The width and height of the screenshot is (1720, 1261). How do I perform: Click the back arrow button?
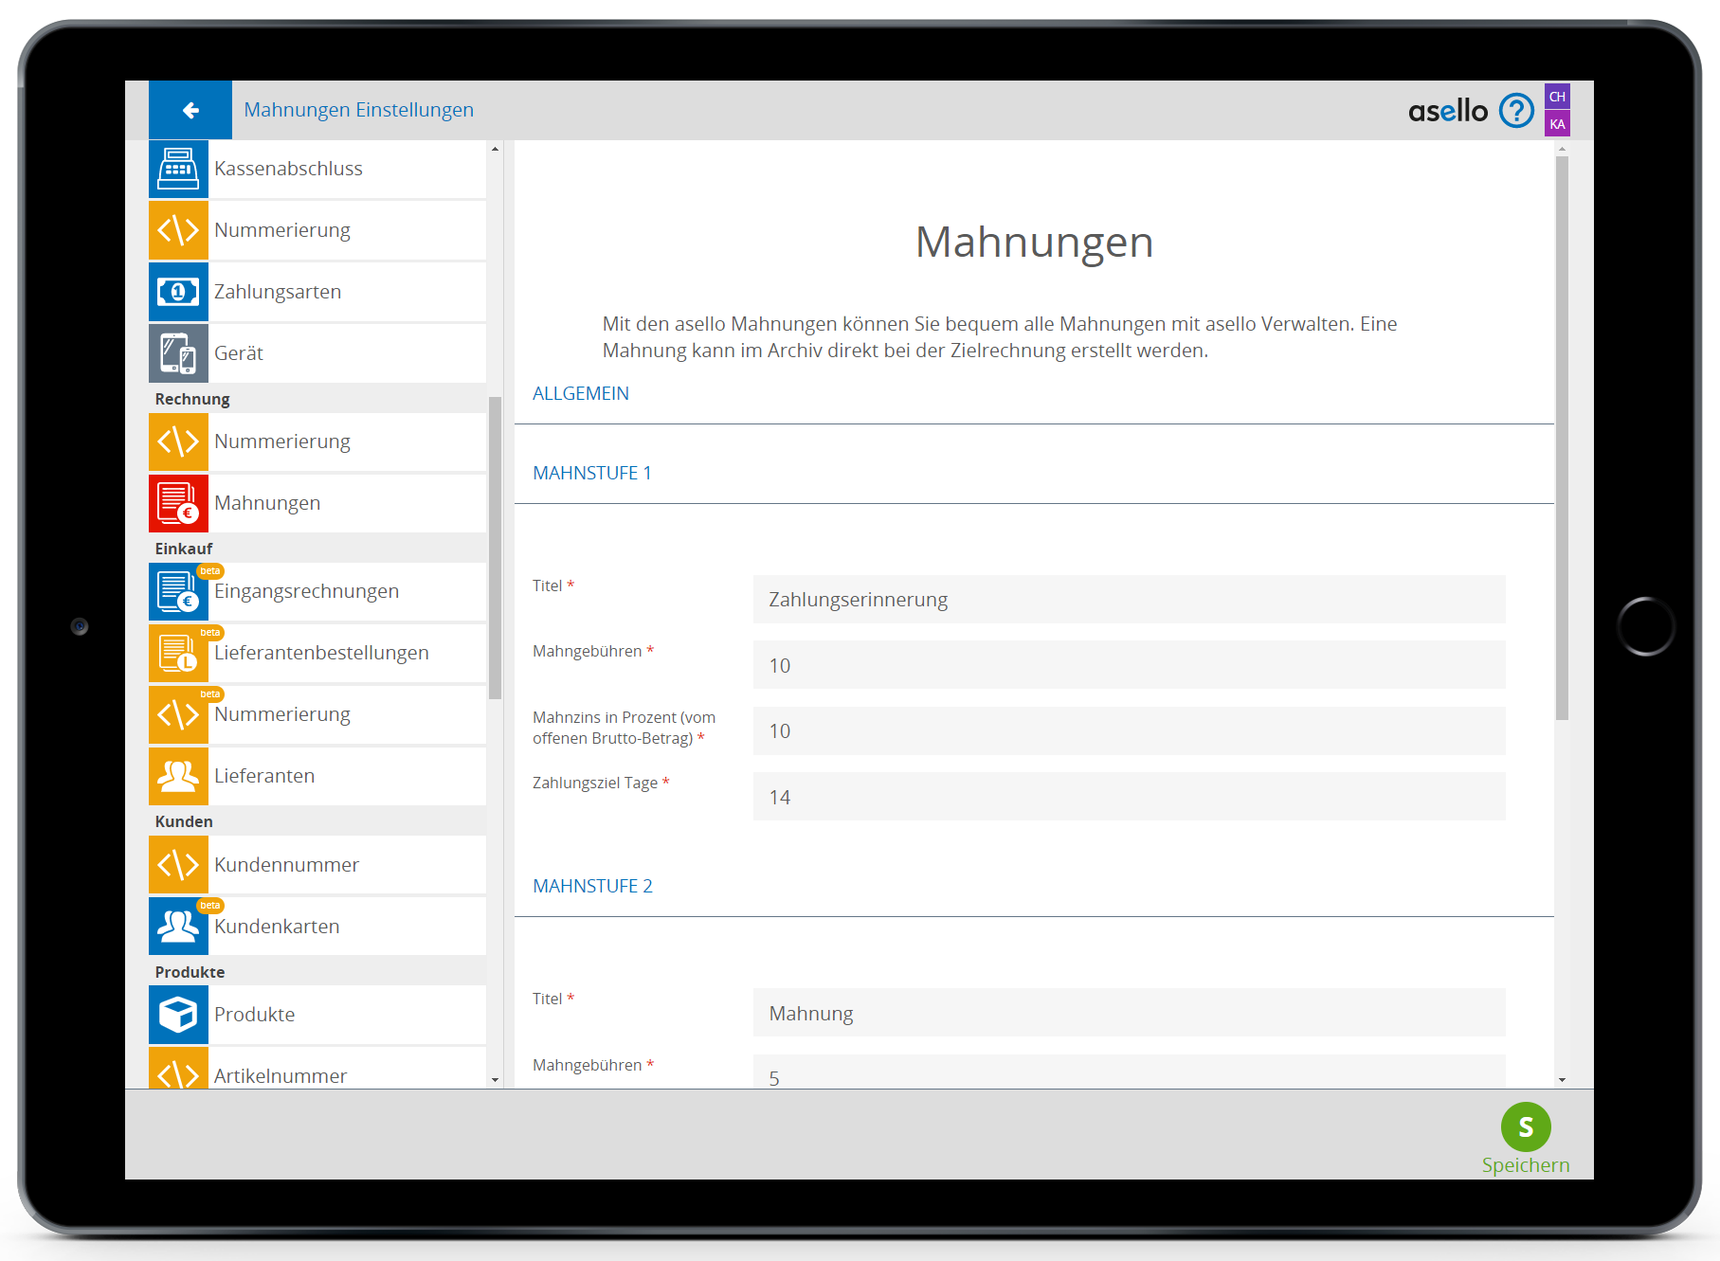click(190, 111)
